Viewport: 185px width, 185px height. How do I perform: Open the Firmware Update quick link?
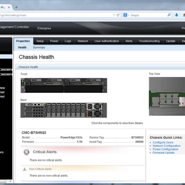pos(163,153)
